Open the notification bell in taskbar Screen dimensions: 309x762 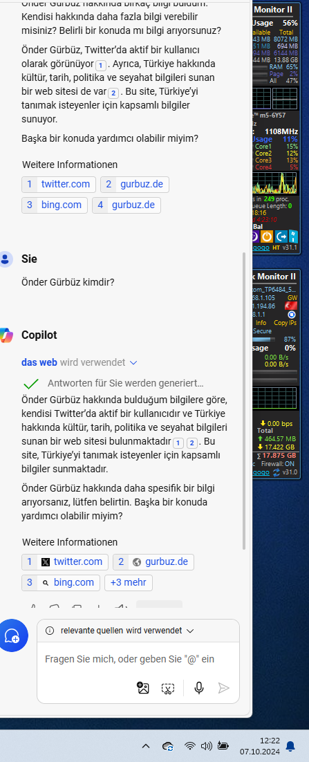coord(290,745)
